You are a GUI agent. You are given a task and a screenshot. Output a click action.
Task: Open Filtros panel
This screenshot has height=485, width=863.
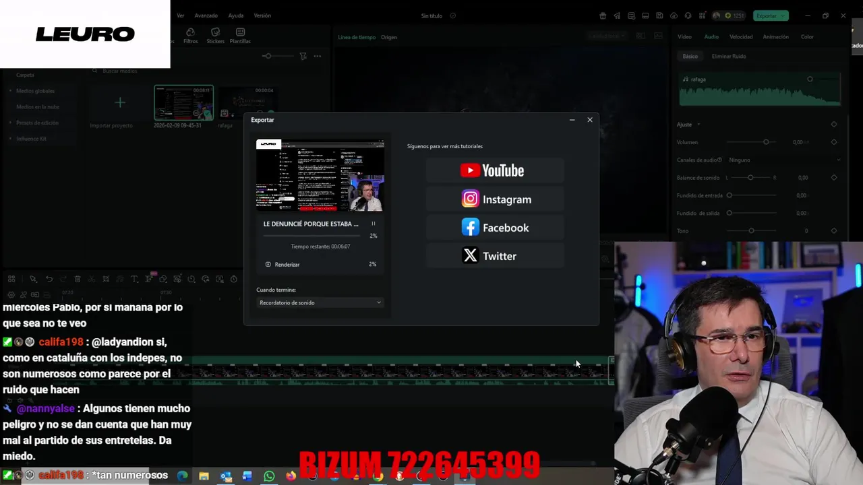[x=190, y=36]
